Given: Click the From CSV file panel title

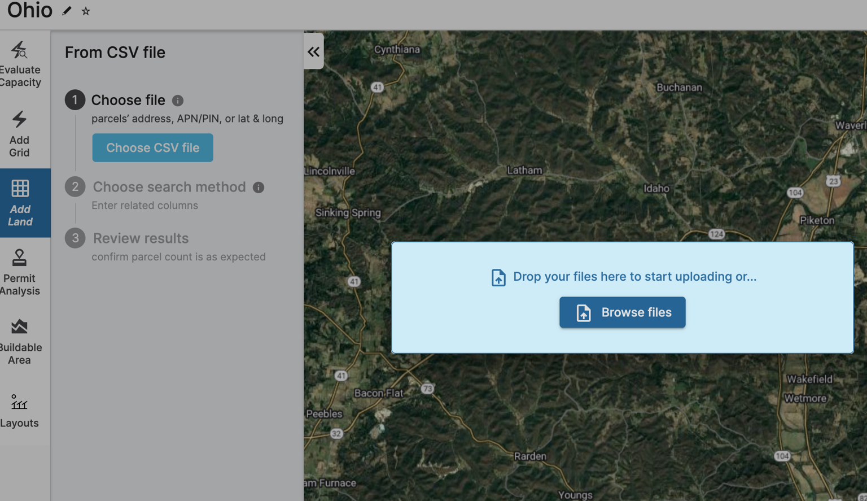Looking at the screenshot, I should pos(115,52).
